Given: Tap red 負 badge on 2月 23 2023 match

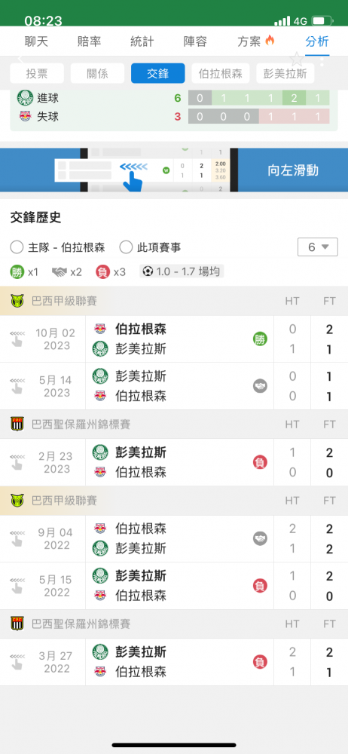Looking at the screenshot, I should point(260,463).
